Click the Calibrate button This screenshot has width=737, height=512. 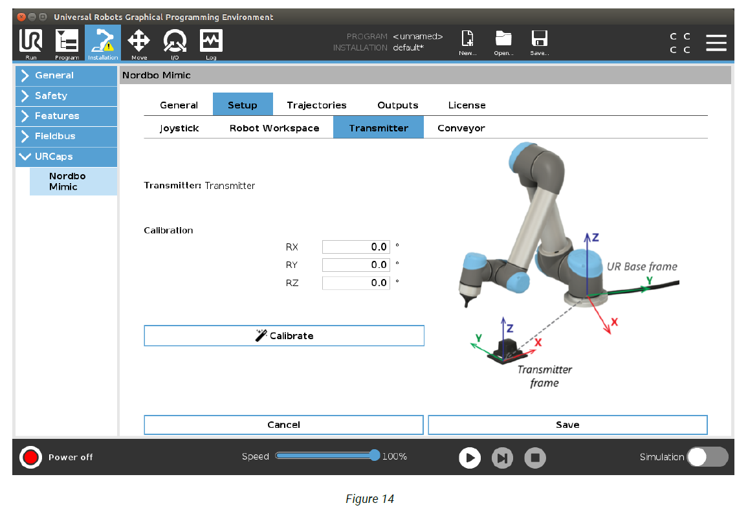[284, 336]
